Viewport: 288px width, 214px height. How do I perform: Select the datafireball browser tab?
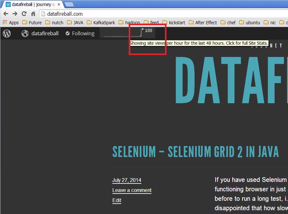[31, 4]
